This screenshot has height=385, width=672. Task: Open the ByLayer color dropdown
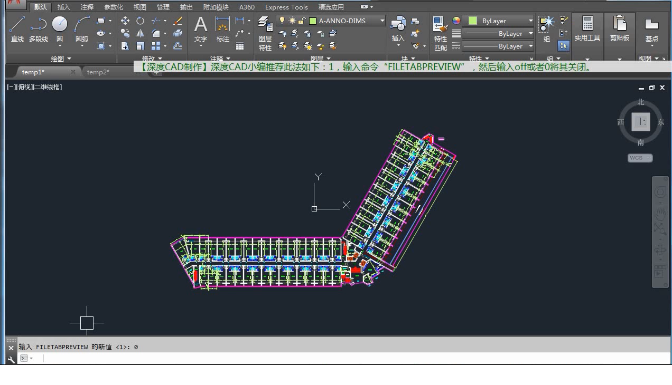(498, 21)
